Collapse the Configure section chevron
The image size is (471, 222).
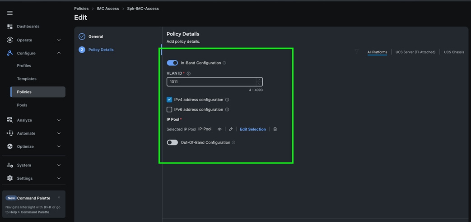[59, 53]
